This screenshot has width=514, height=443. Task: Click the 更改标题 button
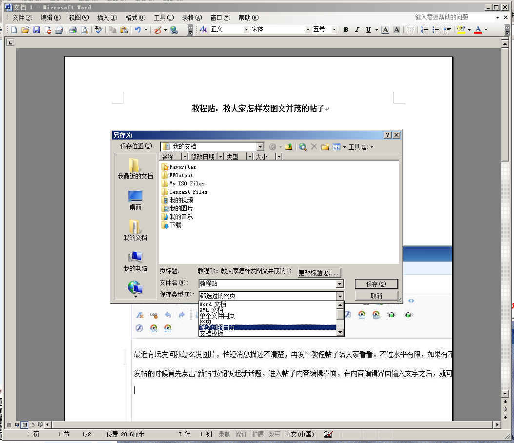(319, 273)
